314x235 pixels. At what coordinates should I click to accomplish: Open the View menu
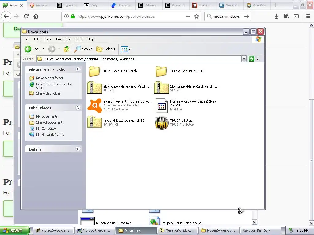[x=48, y=39]
